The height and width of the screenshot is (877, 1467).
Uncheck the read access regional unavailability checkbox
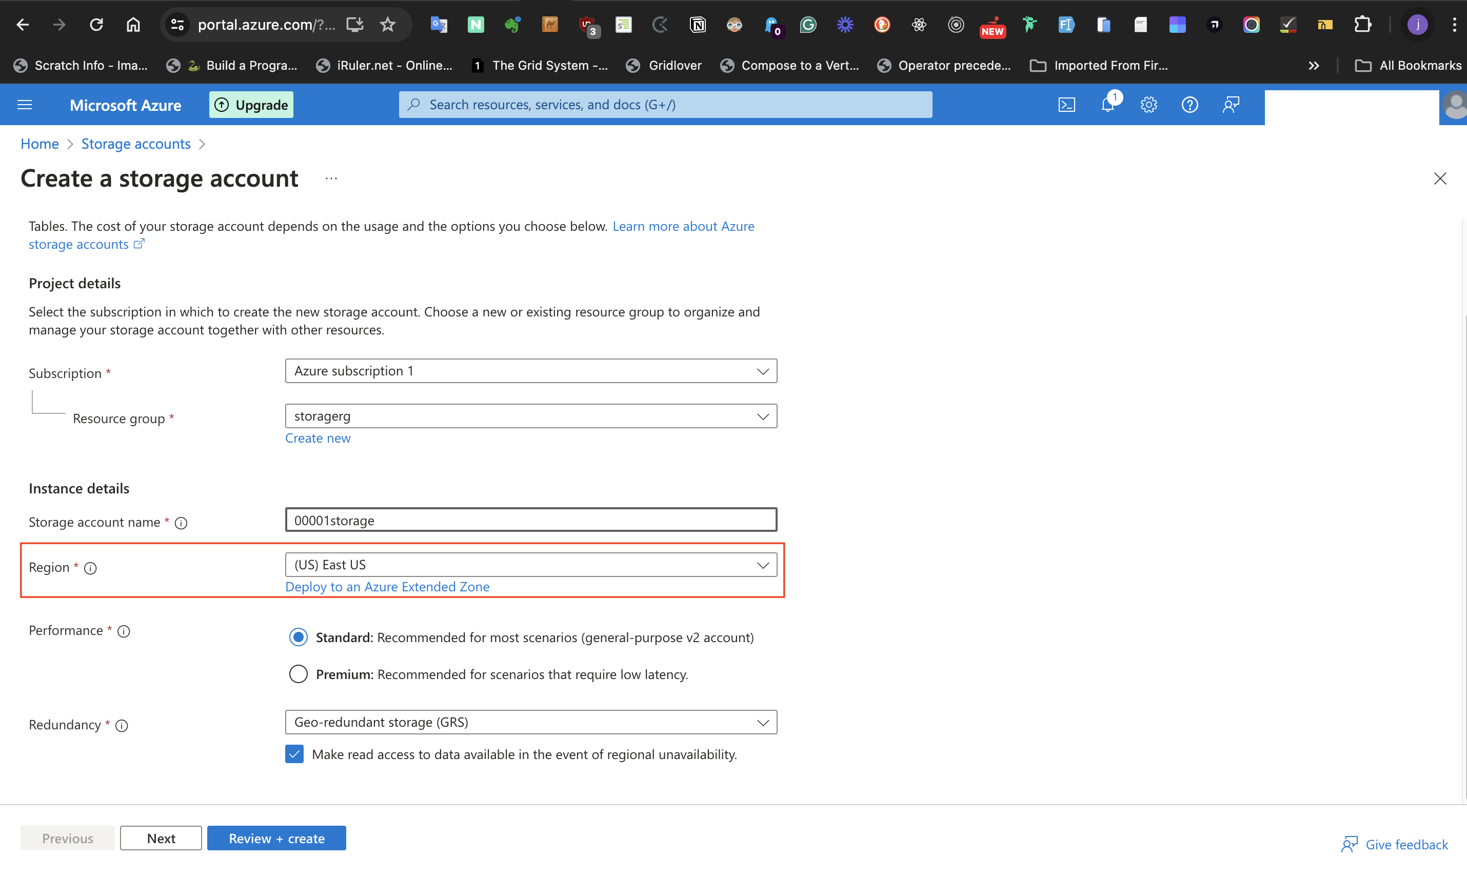click(294, 754)
